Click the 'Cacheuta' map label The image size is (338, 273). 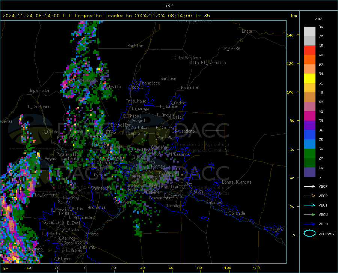point(70,158)
